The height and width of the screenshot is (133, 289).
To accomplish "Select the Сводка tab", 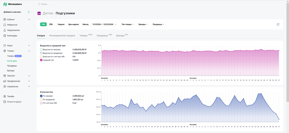I will point(41,36).
